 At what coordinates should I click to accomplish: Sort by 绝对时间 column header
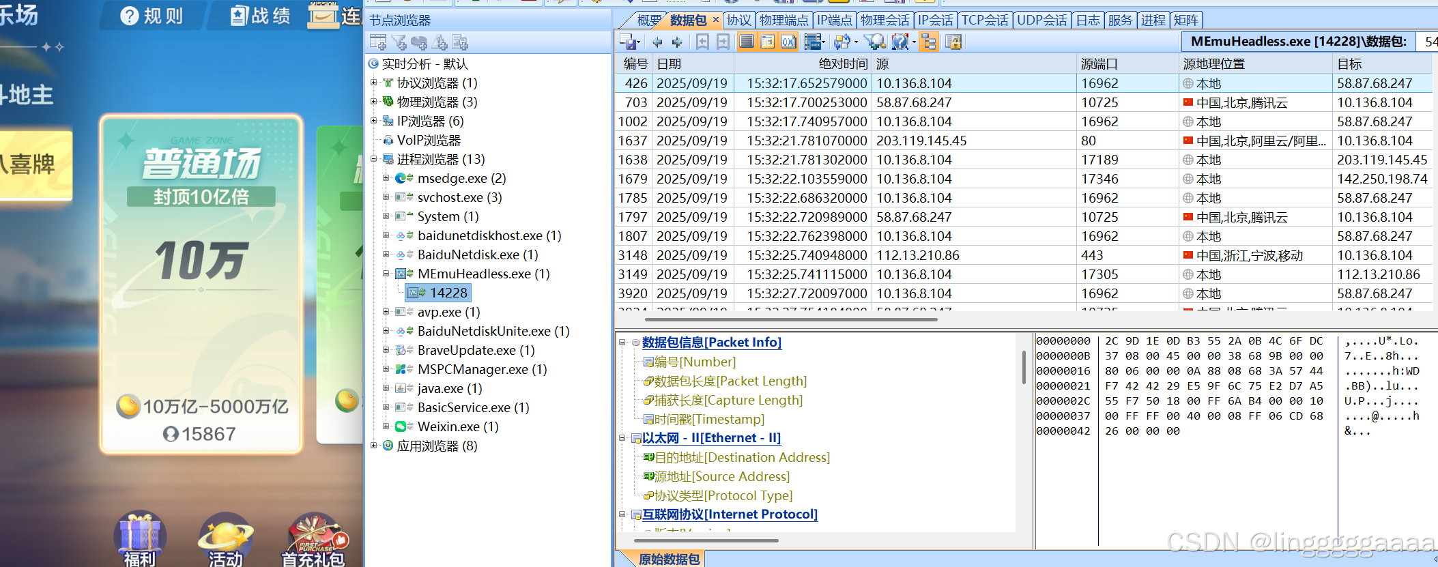[803, 64]
